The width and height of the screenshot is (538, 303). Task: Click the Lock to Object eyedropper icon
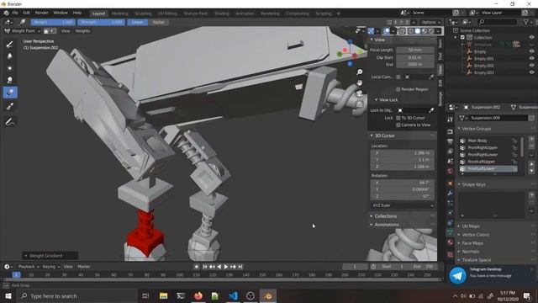pos(431,110)
